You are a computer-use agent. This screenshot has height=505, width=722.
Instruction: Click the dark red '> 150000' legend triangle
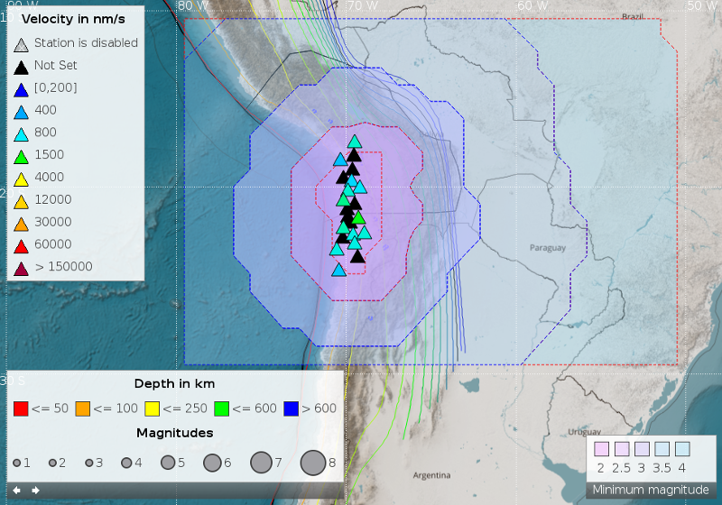click(x=22, y=267)
